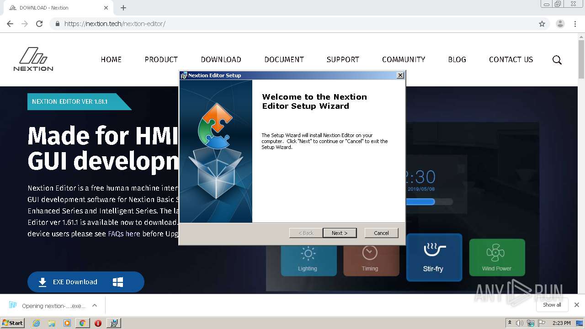
Task: Click Show all downloads
Action: pyautogui.click(x=552, y=305)
